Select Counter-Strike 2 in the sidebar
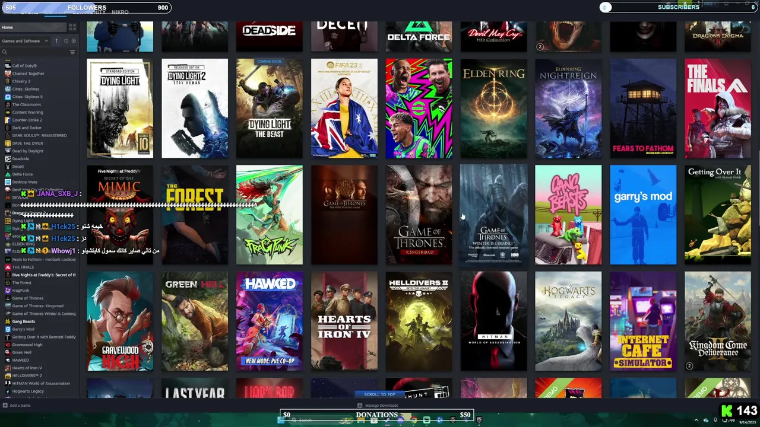The image size is (760, 427). [x=27, y=120]
